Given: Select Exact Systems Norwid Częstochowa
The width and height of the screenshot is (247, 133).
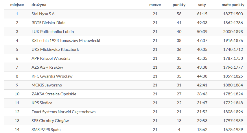Looking at the screenshot, I should 63,112.
